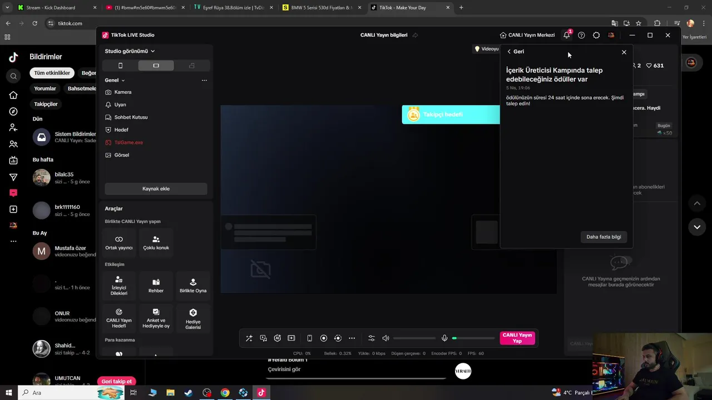
Task: Click the phone icon in bottom toolbar
Action: point(309,338)
